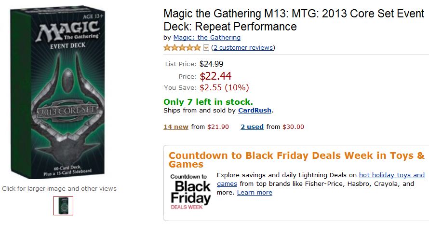
Task: Expand the ratings dropdown arrow beside stars
Action: point(206,48)
